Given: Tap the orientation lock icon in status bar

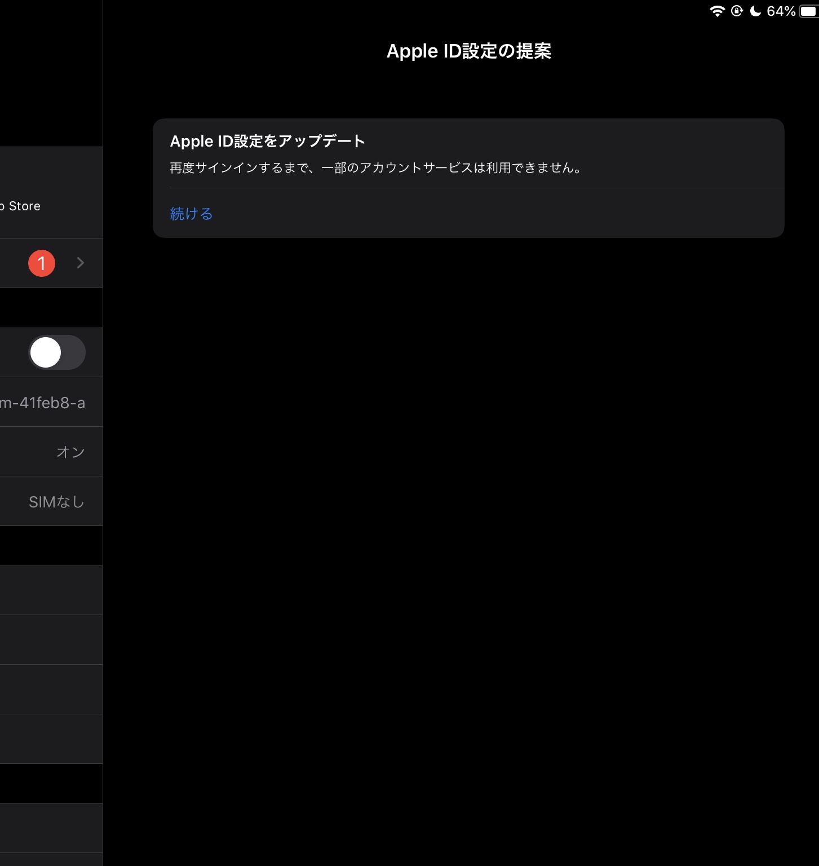Looking at the screenshot, I should coord(737,11).
